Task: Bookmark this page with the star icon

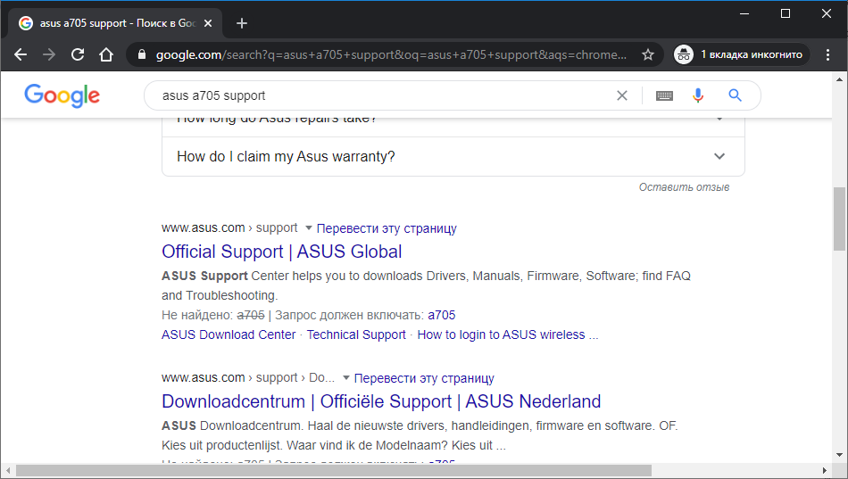Action: (x=648, y=54)
